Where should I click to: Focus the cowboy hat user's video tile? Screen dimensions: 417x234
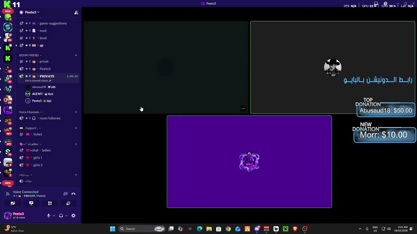pyautogui.click(x=333, y=68)
